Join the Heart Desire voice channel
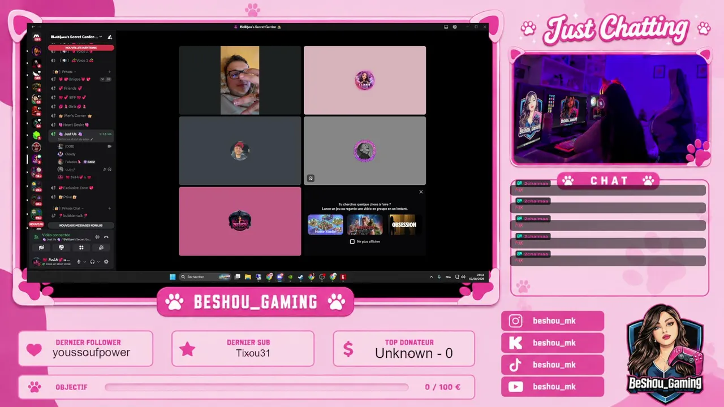The image size is (724, 407). pos(81,124)
